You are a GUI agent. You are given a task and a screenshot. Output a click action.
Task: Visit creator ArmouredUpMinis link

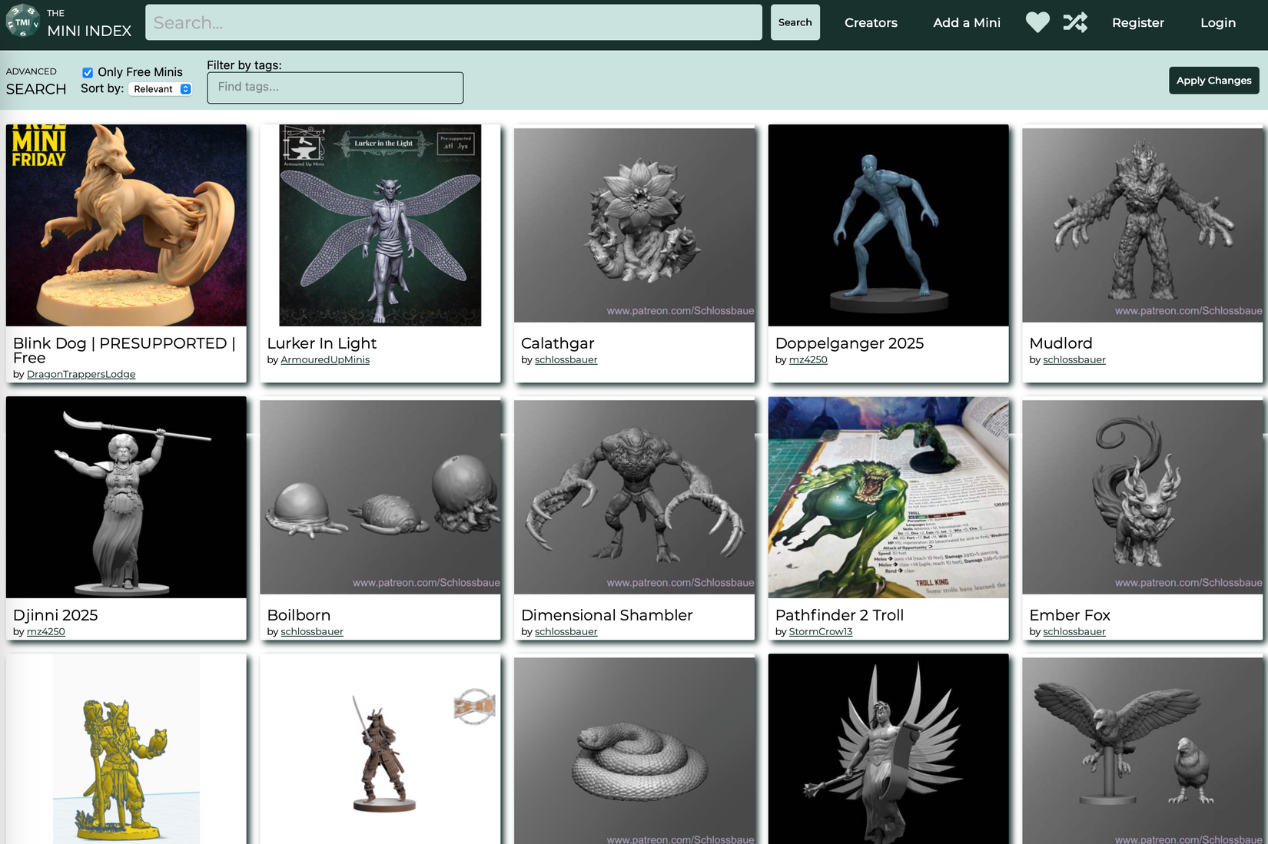pyautogui.click(x=325, y=360)
